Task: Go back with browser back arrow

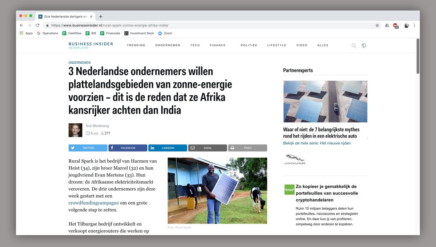Action: [21, 25]
